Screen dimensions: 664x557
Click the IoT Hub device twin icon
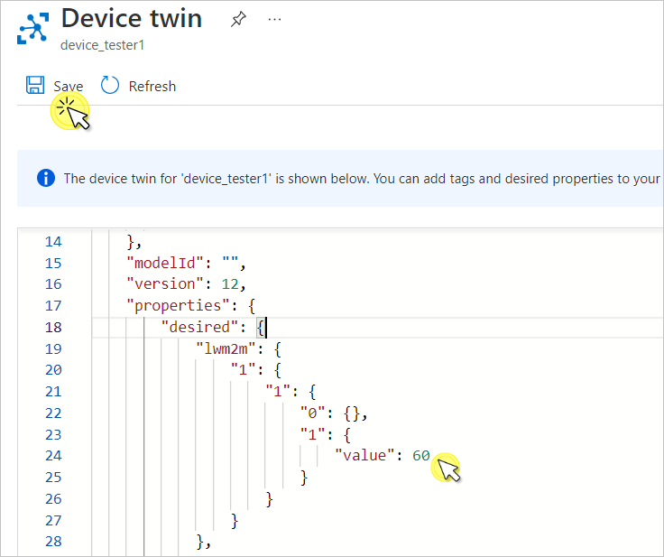point(33,28)
